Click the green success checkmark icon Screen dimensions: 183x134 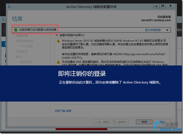point(16,30)
